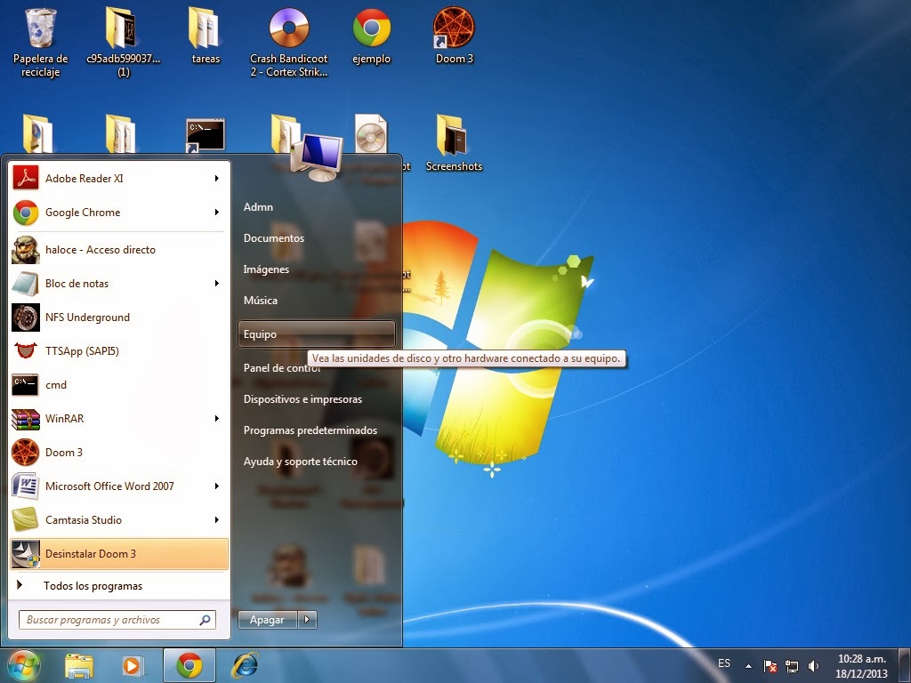Screen dimensions: 911x683
Task: Open haloce - Acceso directo shortcut
Action: pyautogui.click(x=119, y=250)
